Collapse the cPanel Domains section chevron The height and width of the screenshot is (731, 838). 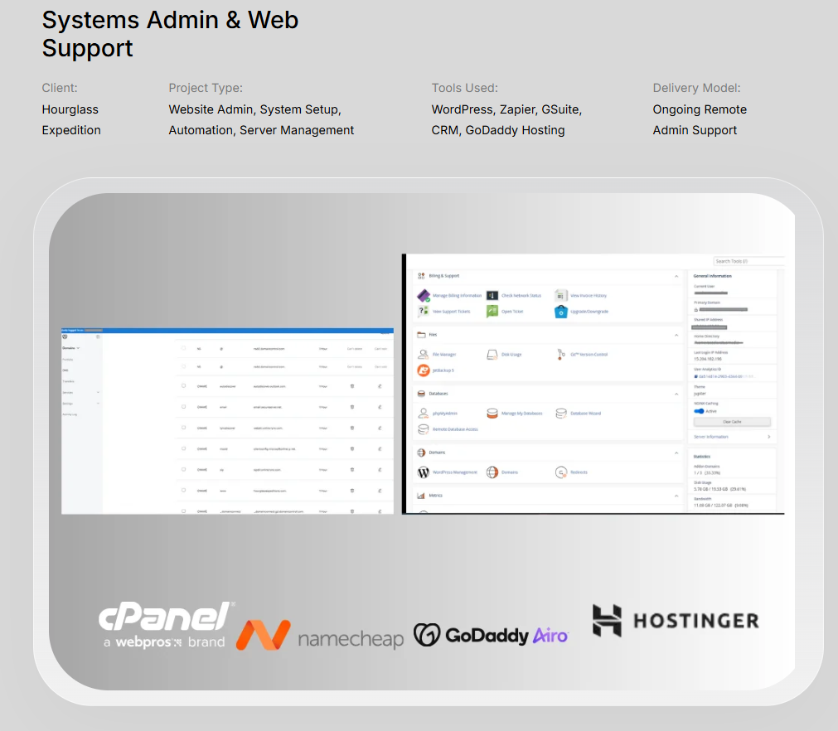[676, 453]
